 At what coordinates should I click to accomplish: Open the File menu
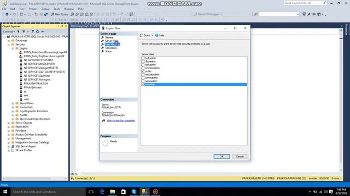click(4, 9)
